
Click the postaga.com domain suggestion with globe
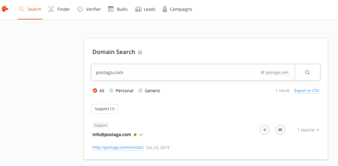[275, 73]
